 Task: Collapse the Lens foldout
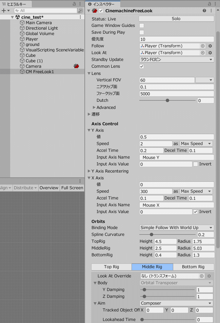pos(89,73)
